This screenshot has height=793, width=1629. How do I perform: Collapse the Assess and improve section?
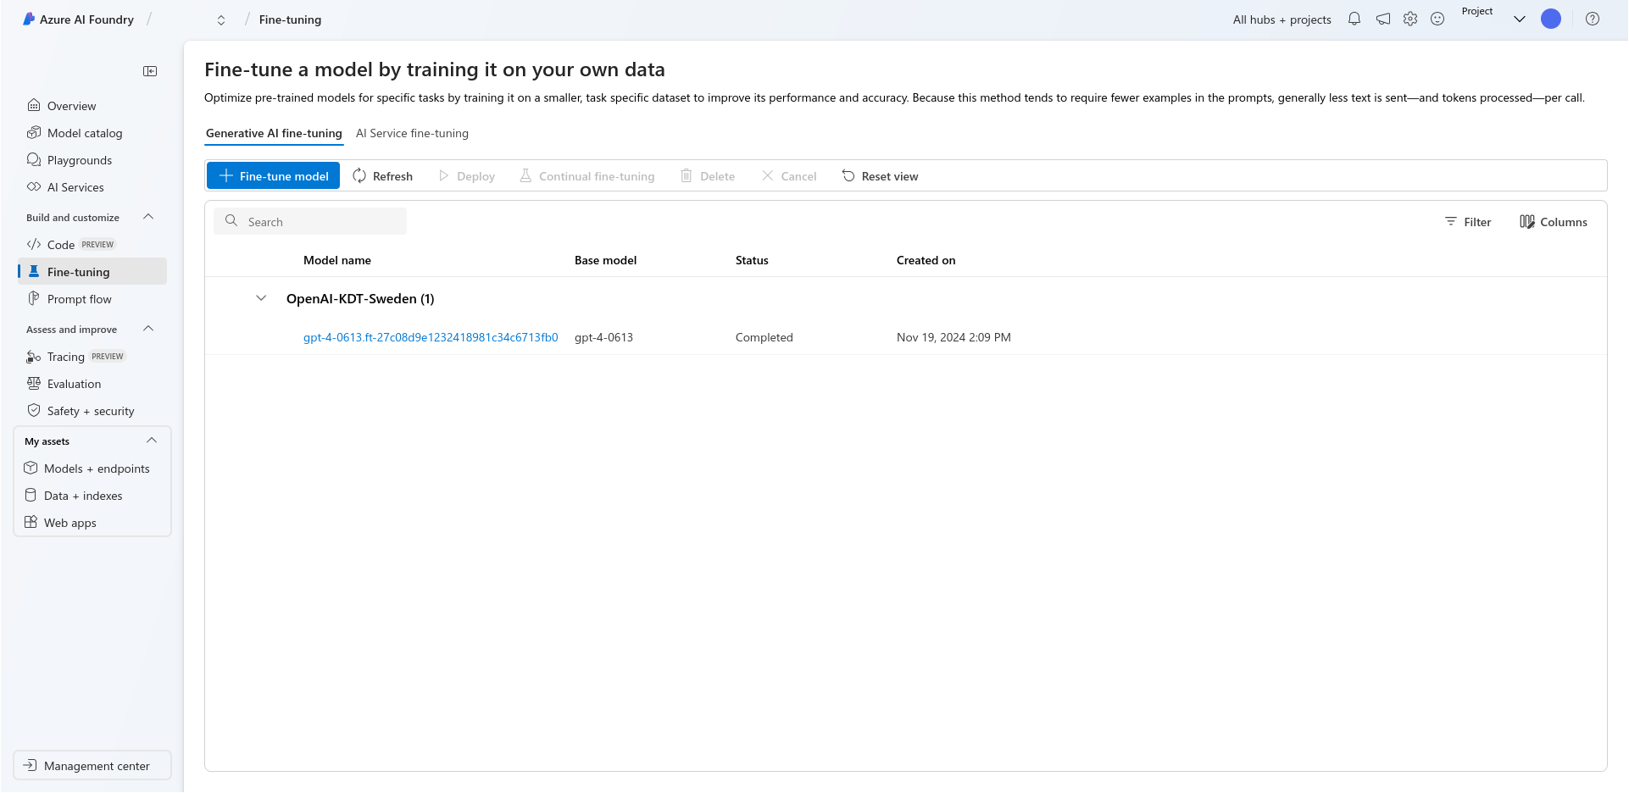click(x=148, y=329)
